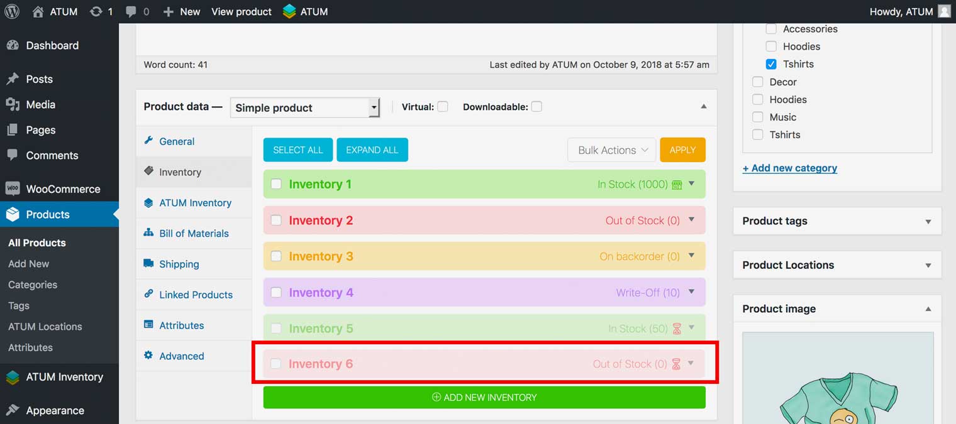Click the updates refresh icon
The height and width of the screenshot is (424, 956).
click(x=96, y=11)
